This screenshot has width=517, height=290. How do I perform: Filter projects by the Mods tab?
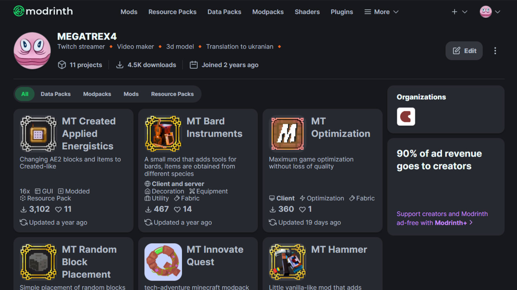coord(131,94)
